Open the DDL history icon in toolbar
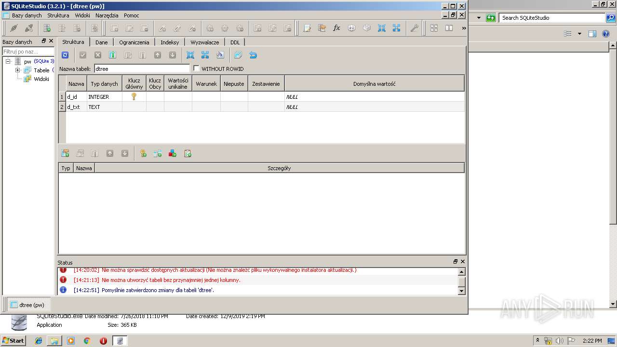 322,28
